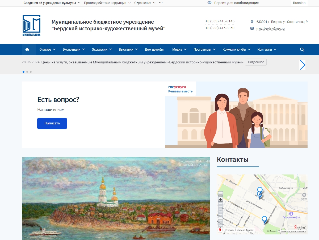Open the 'Дом дружбы' menu item
The width and height of the screenshot is (319, 240).
coord(154,49)
